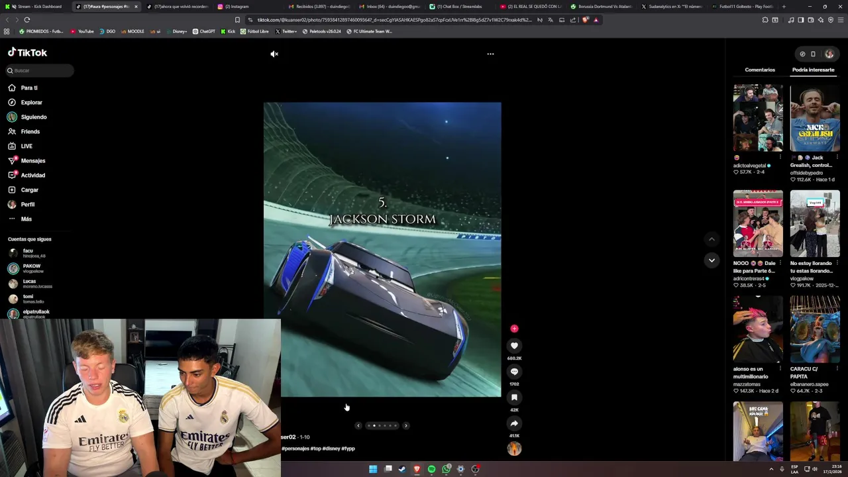
Task: Switch to the Comentarios tab
Action: tap(760, 70)
